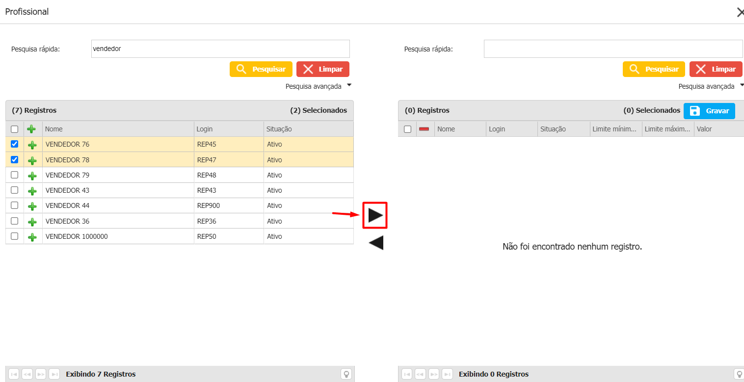Image resolution: width=744 pixels, height=382 pixels.
Task: Sort right table by Login column
Action: coord(512,129)
